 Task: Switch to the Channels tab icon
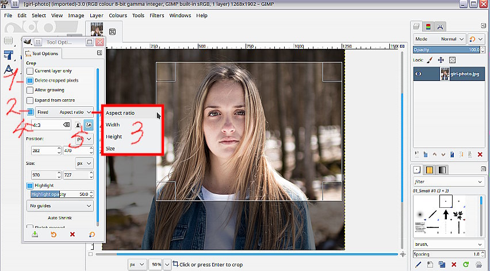(x=428, y=26)
